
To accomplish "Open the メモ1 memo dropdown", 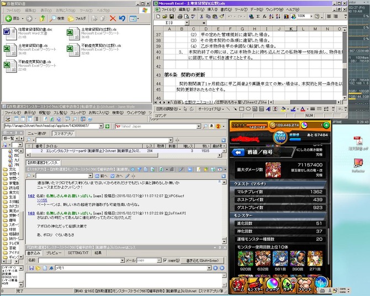I will pos(209,268).
